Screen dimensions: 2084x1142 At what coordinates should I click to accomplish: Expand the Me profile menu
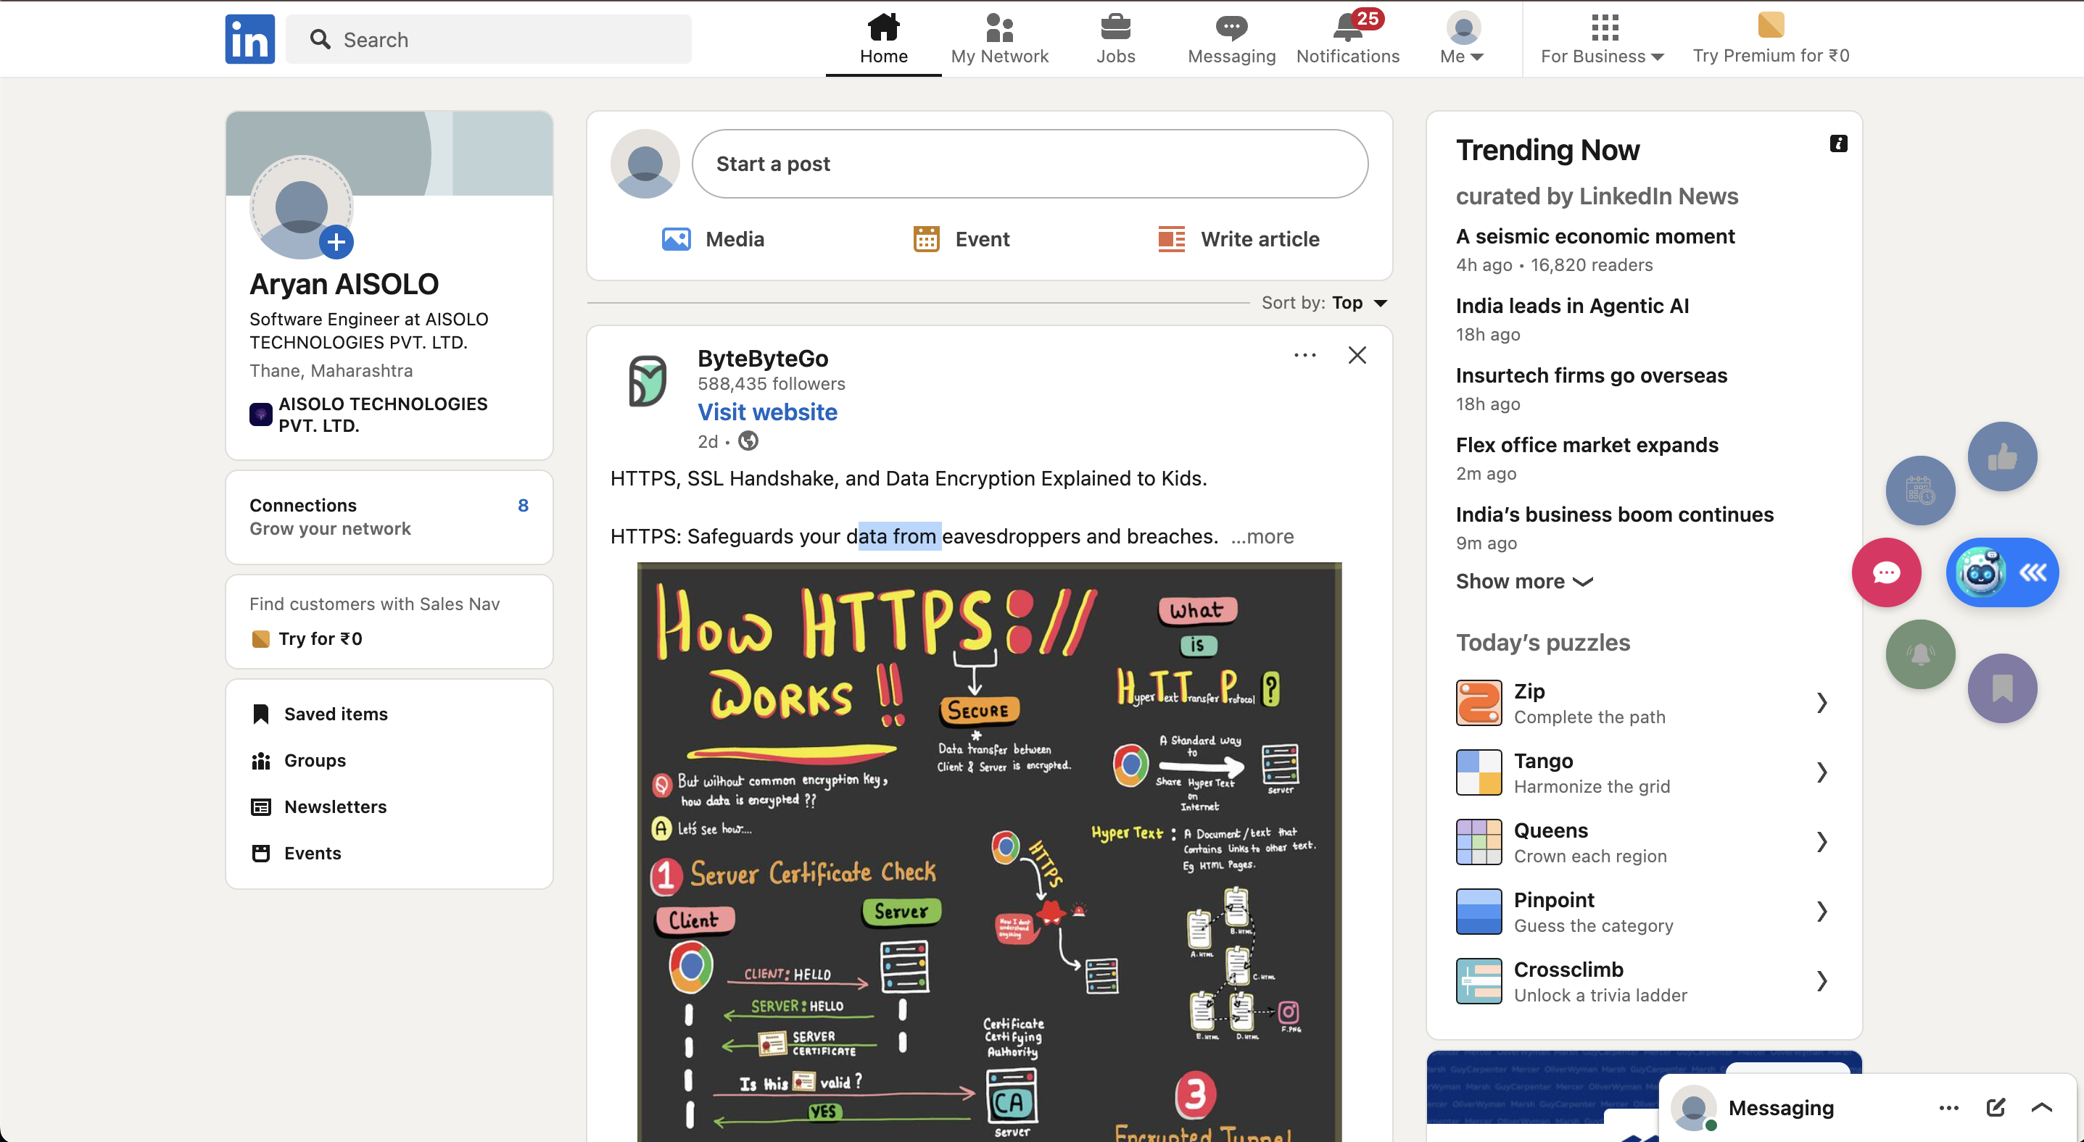(1463, 39)
